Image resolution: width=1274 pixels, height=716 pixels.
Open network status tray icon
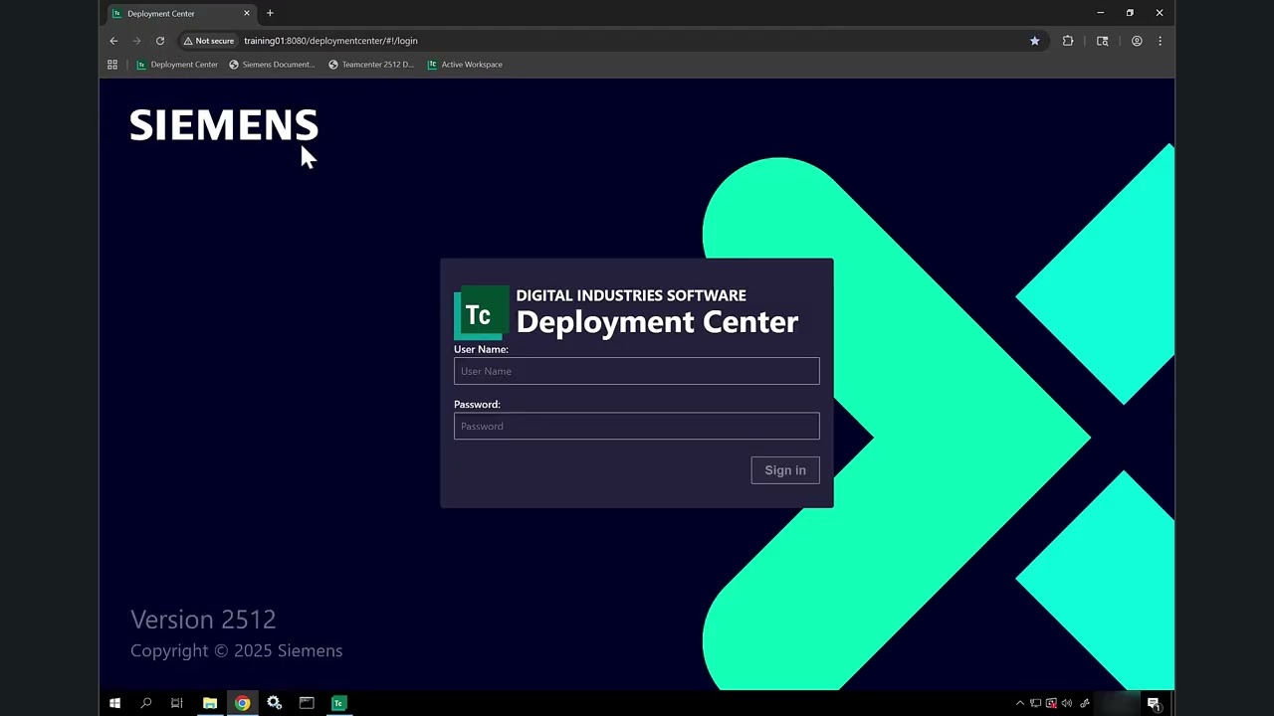click(x=1035, y=703)
